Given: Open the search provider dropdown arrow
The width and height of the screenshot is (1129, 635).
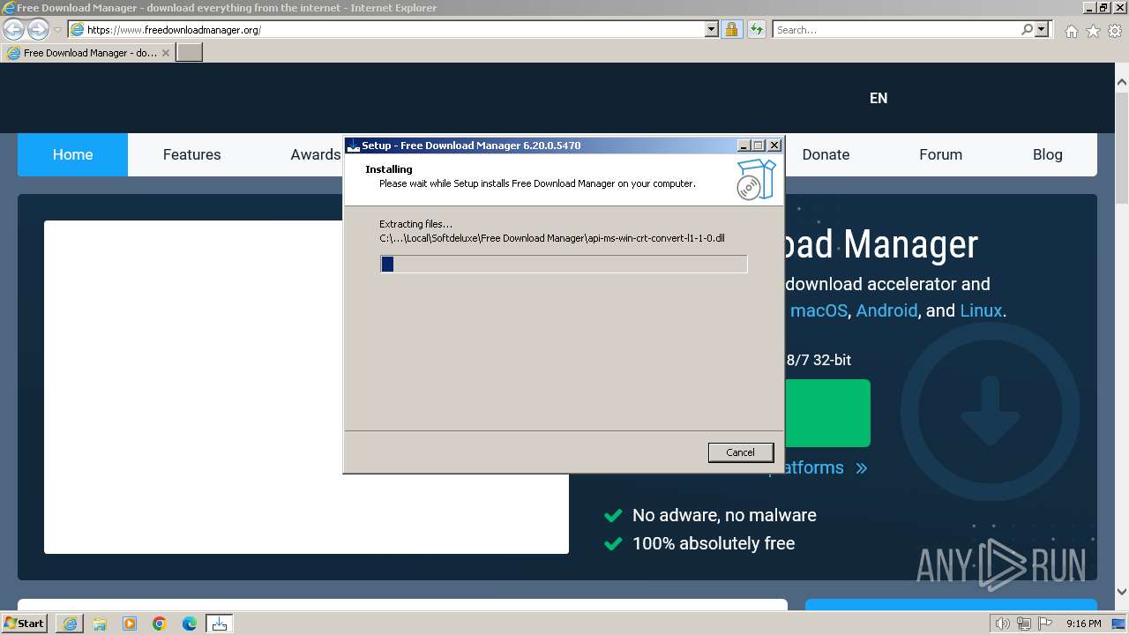Looking at the screenshot, I should [1042, 29].
